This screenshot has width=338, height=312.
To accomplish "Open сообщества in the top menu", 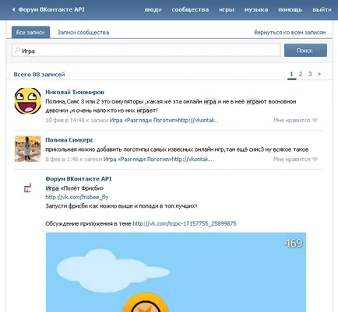I will 190,10.
